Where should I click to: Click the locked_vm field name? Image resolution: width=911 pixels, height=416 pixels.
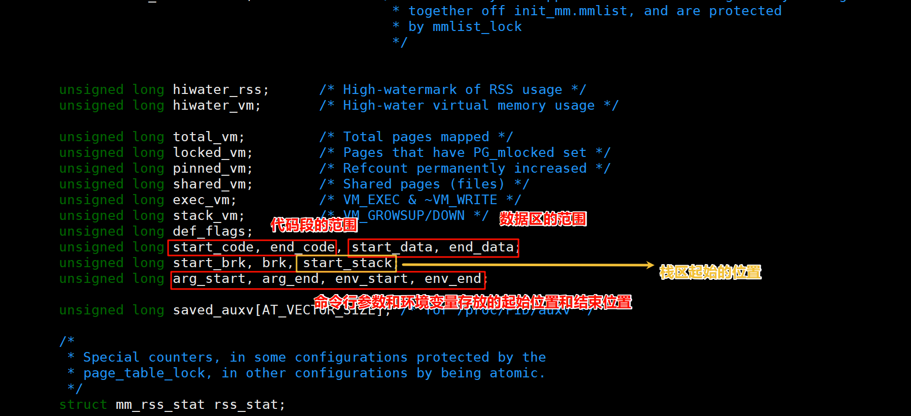pos(209,153)
